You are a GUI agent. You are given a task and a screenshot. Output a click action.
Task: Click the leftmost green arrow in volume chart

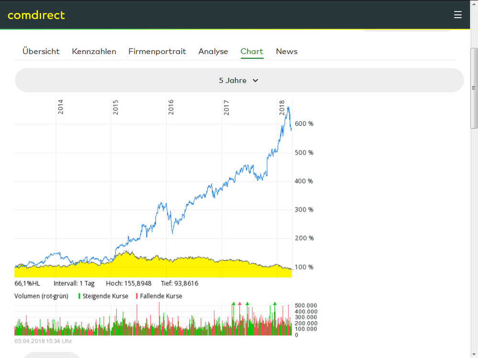coord(233,304)
